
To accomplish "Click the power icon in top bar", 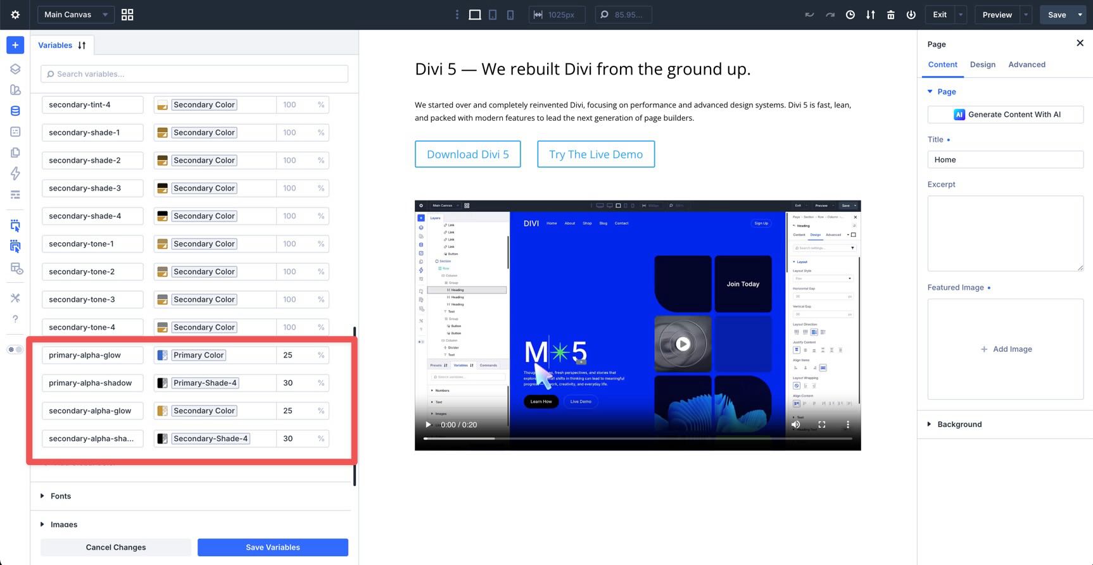I will (911, 15).
